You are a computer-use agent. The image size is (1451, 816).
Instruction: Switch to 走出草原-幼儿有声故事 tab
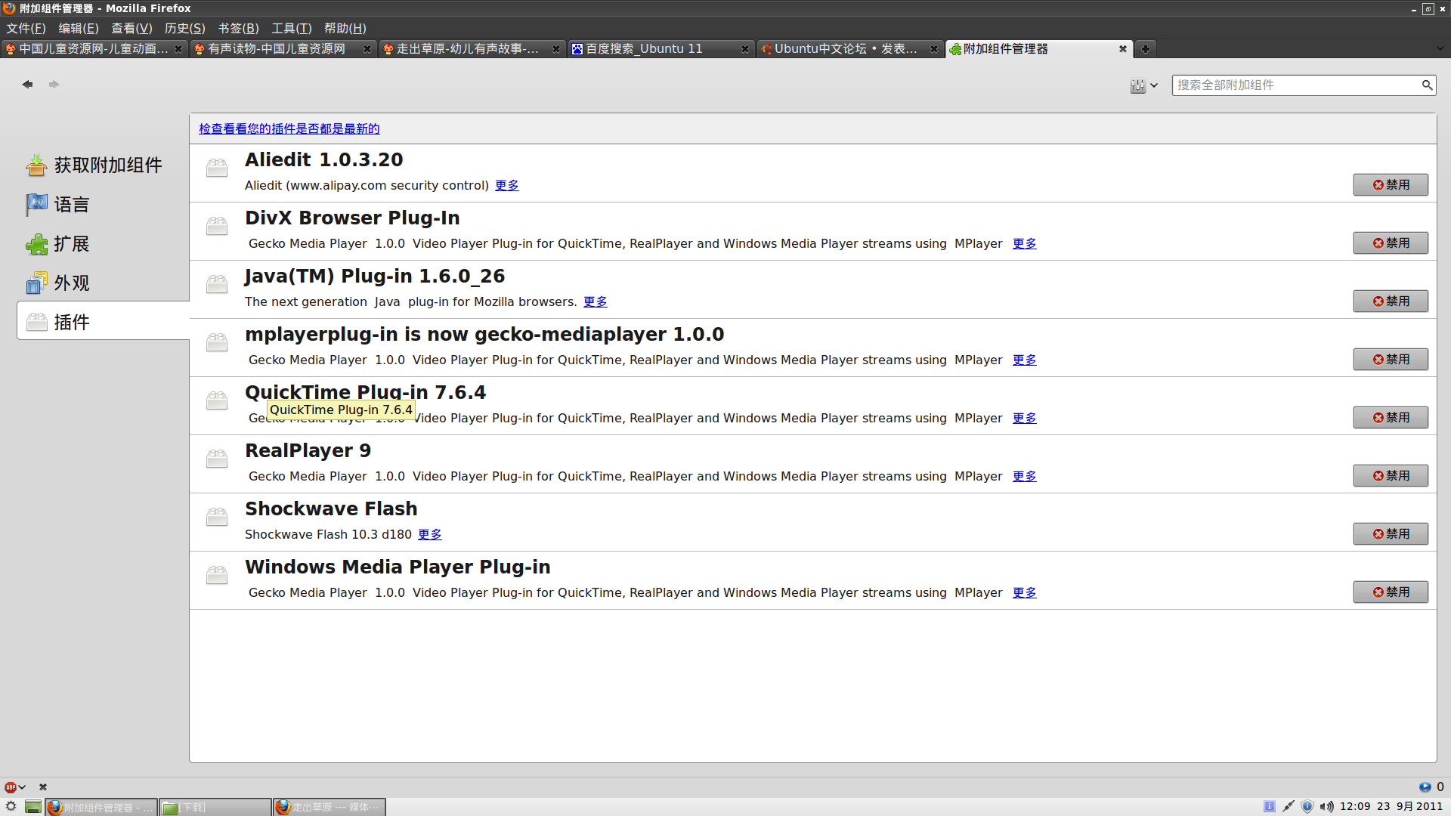472,48
